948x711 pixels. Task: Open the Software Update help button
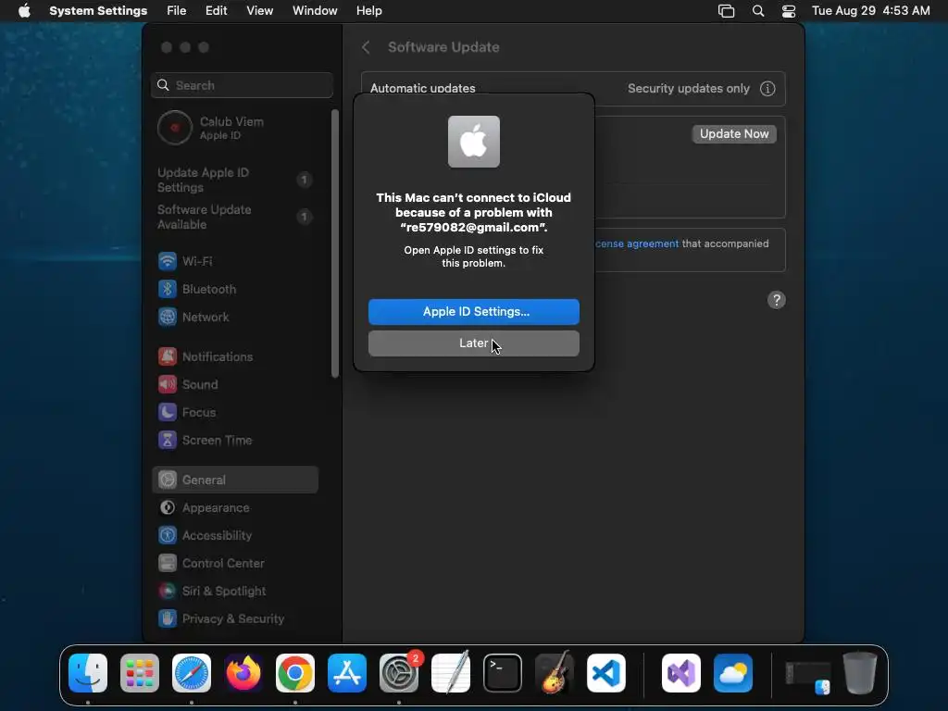click(x=777, y=300)
